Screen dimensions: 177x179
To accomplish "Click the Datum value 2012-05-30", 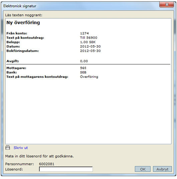I will coord(90,47).
